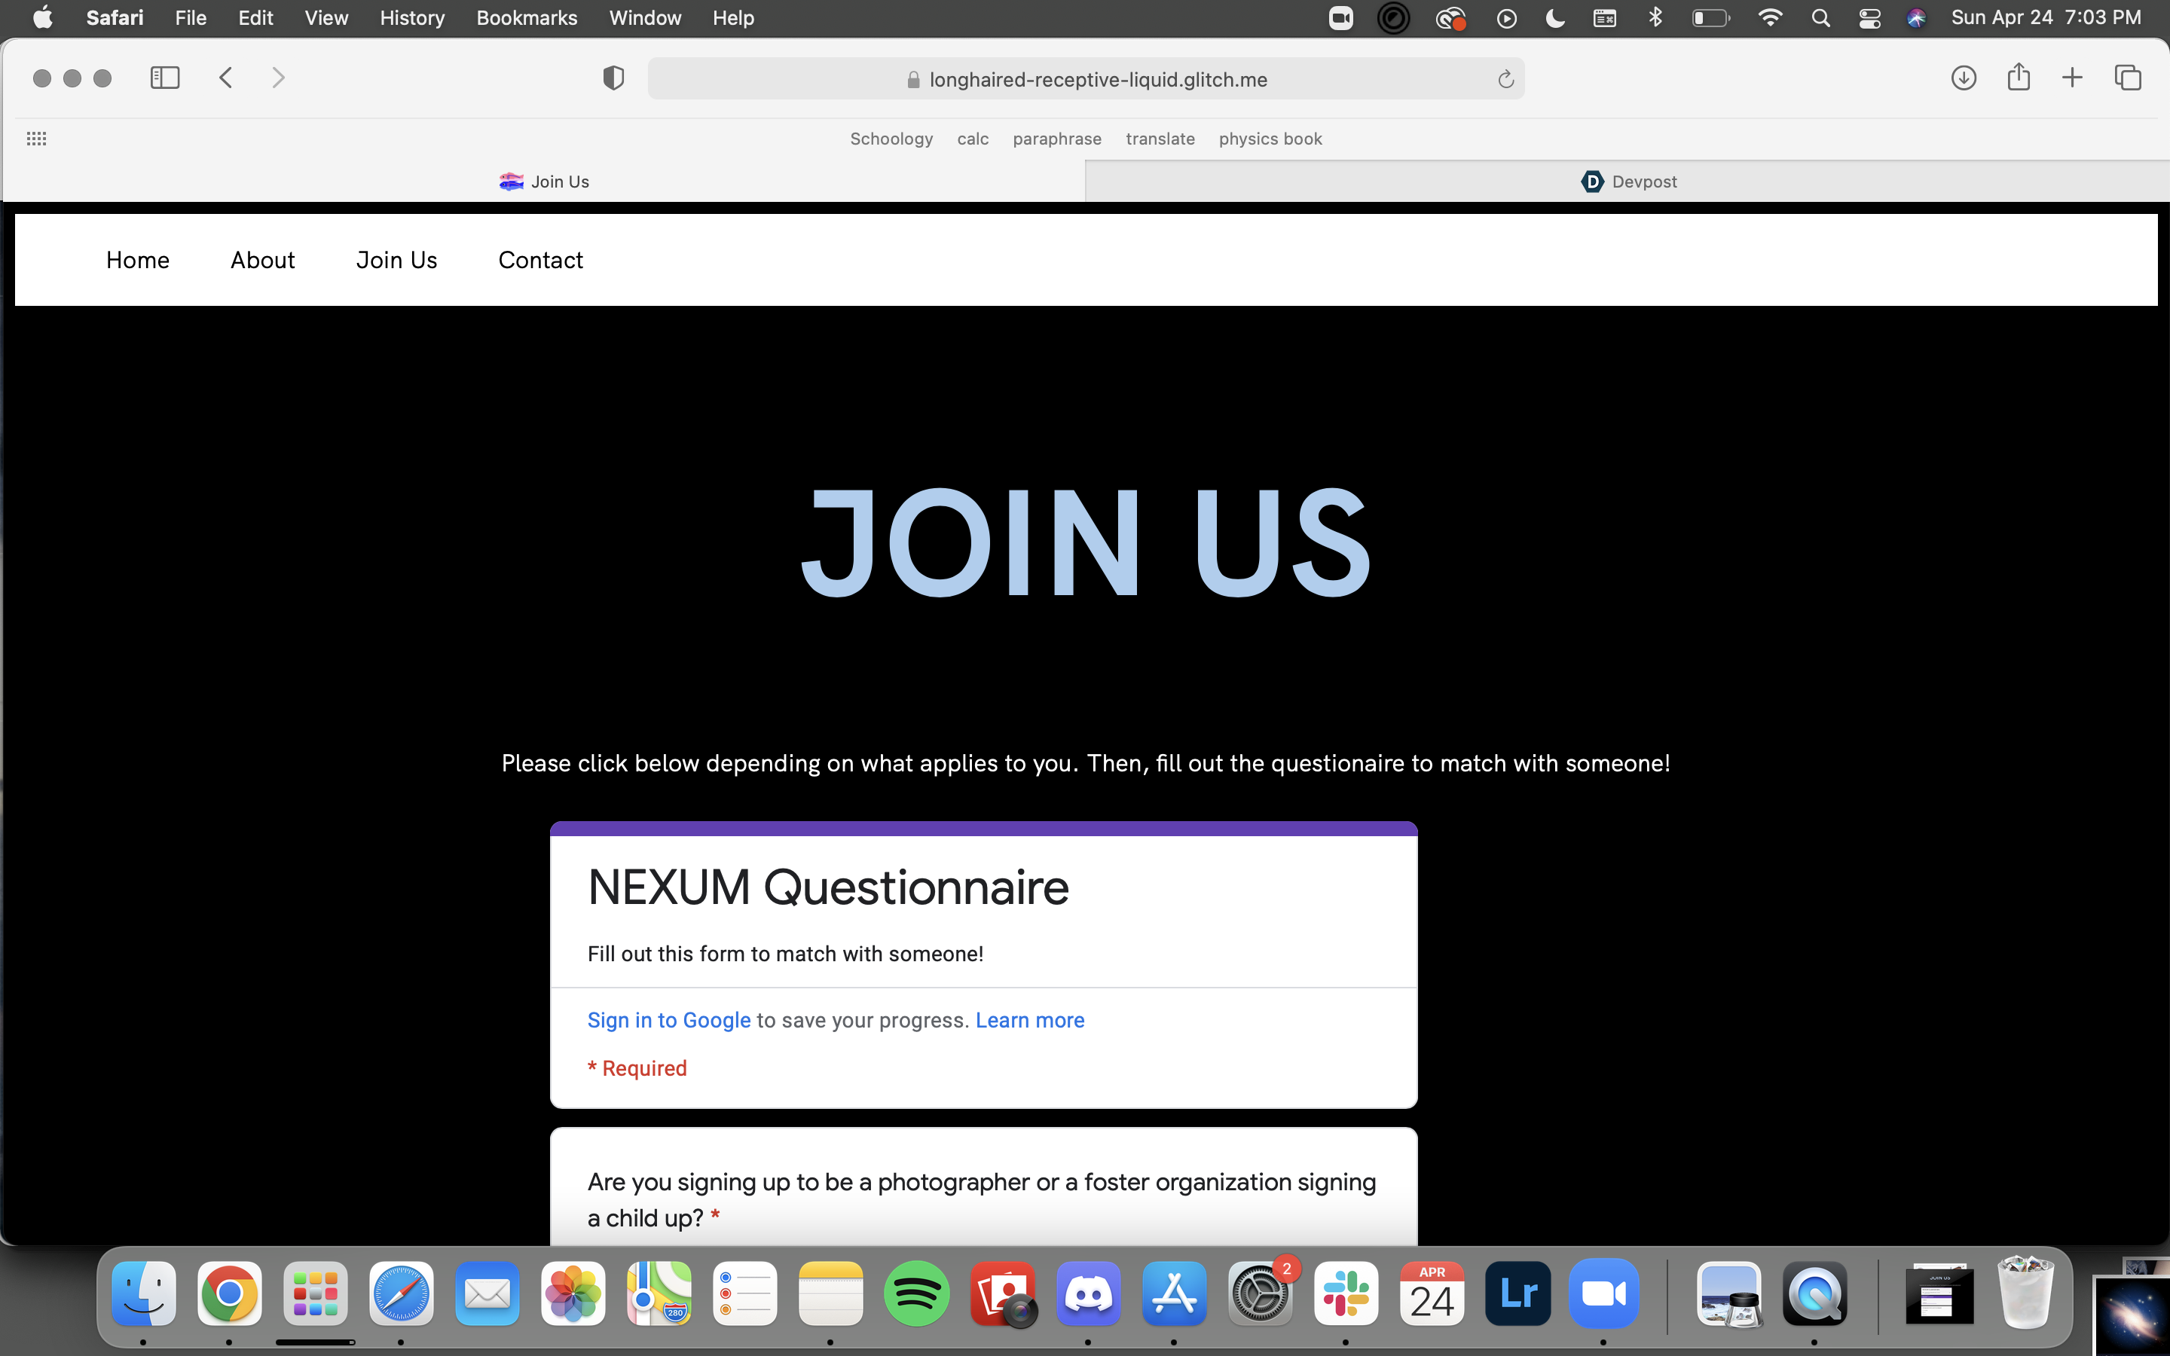2170x1356 pixels.
Task: Open Control Center in the menu bar
Action: (x=1869, y=18)
